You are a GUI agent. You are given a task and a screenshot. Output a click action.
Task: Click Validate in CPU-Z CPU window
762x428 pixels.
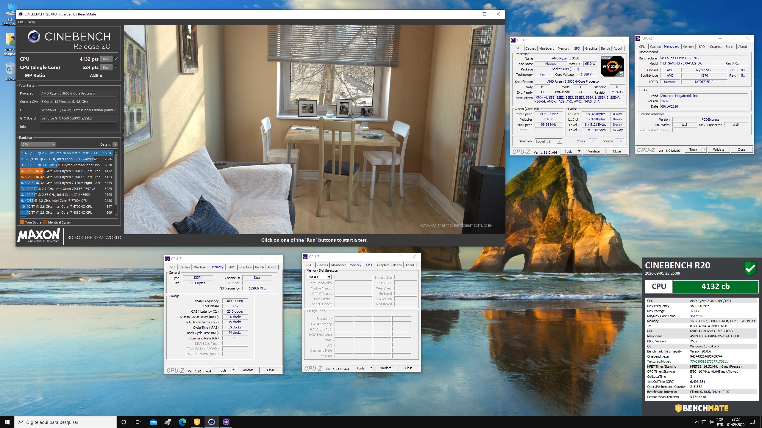pos(594,151)
